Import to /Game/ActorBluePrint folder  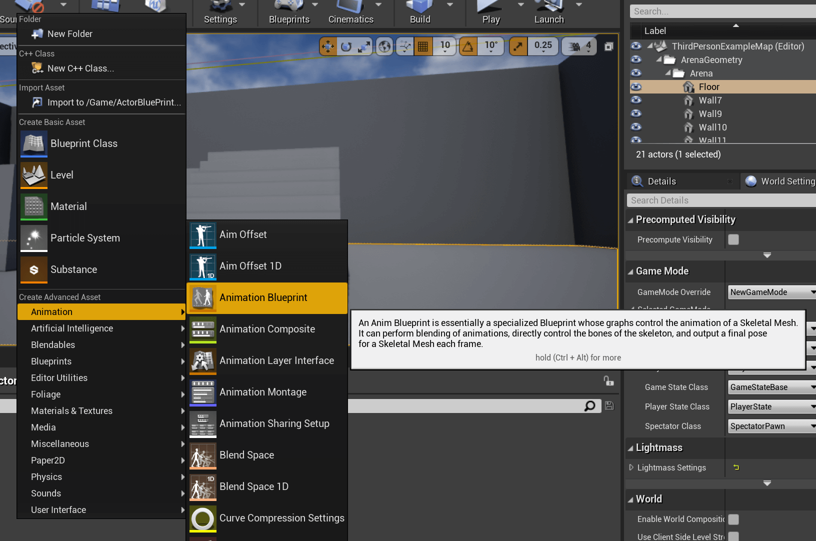click(x=101, y=102)
